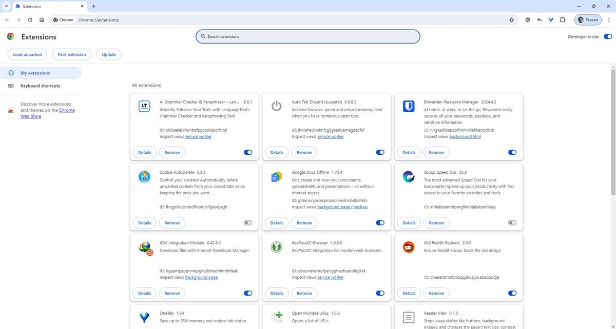
Task: Bookmark this page with the star icon
Action: pos(511,19)
